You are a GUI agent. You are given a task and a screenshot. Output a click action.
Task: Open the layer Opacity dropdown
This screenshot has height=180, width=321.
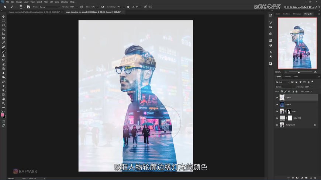pyautogui.click(x=311, y=87)
